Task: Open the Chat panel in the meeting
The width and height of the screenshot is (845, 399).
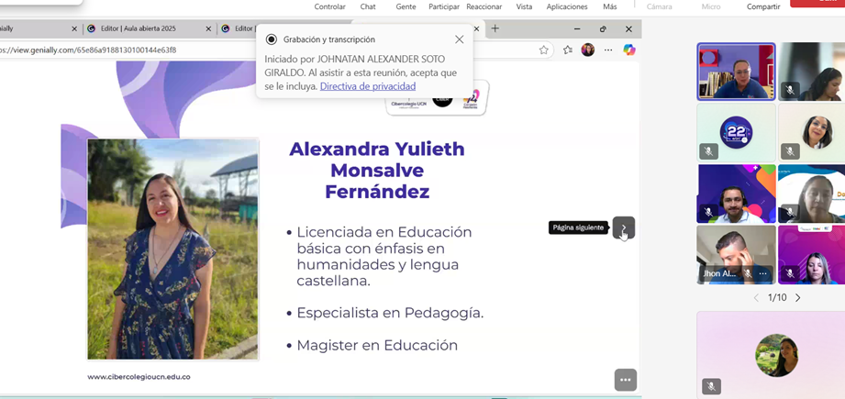Action: tap(368, 6)
